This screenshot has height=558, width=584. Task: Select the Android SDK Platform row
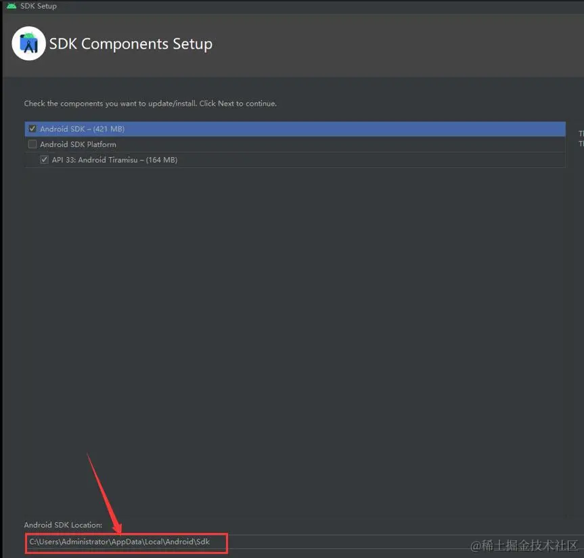(x=295, y=144)
